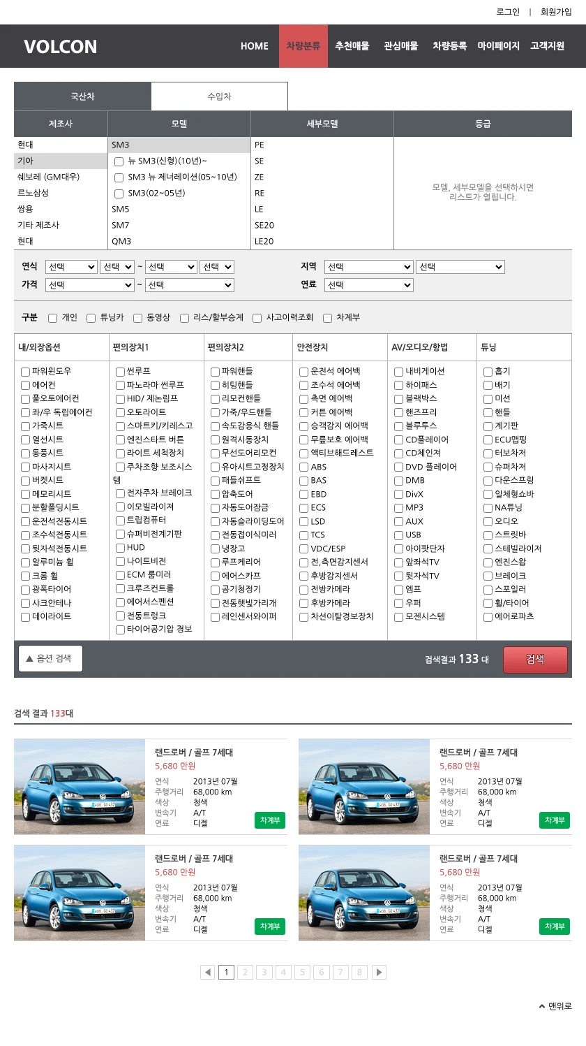Click 차계부 badge on bottom-left listing
586x1046 pixels.
click(270, 927)
